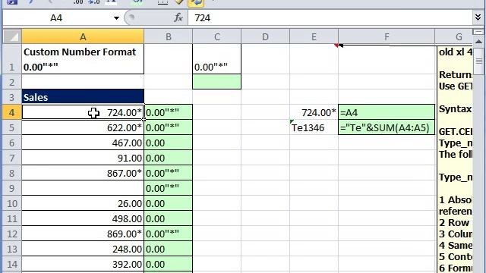
Task: Select the Custom Number Format cell A1
Action: [83, 59]
